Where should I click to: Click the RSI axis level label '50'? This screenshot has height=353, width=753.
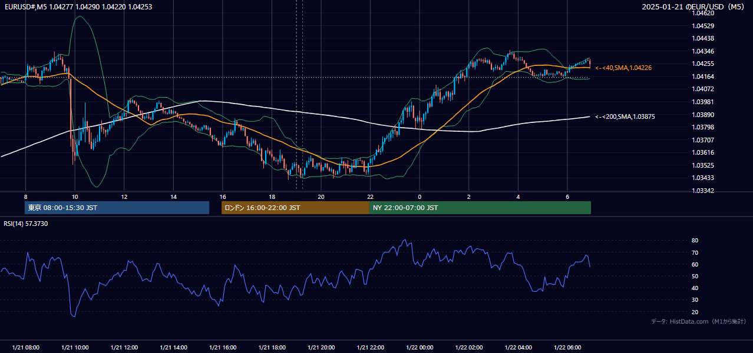[695, 276]
